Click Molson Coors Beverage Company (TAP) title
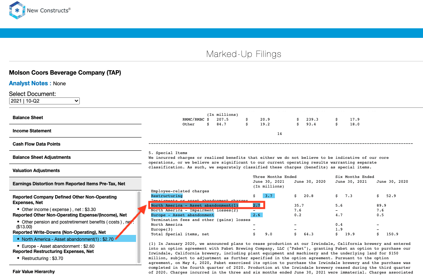This screenshot has width=423, height=275. pos(65,72)
